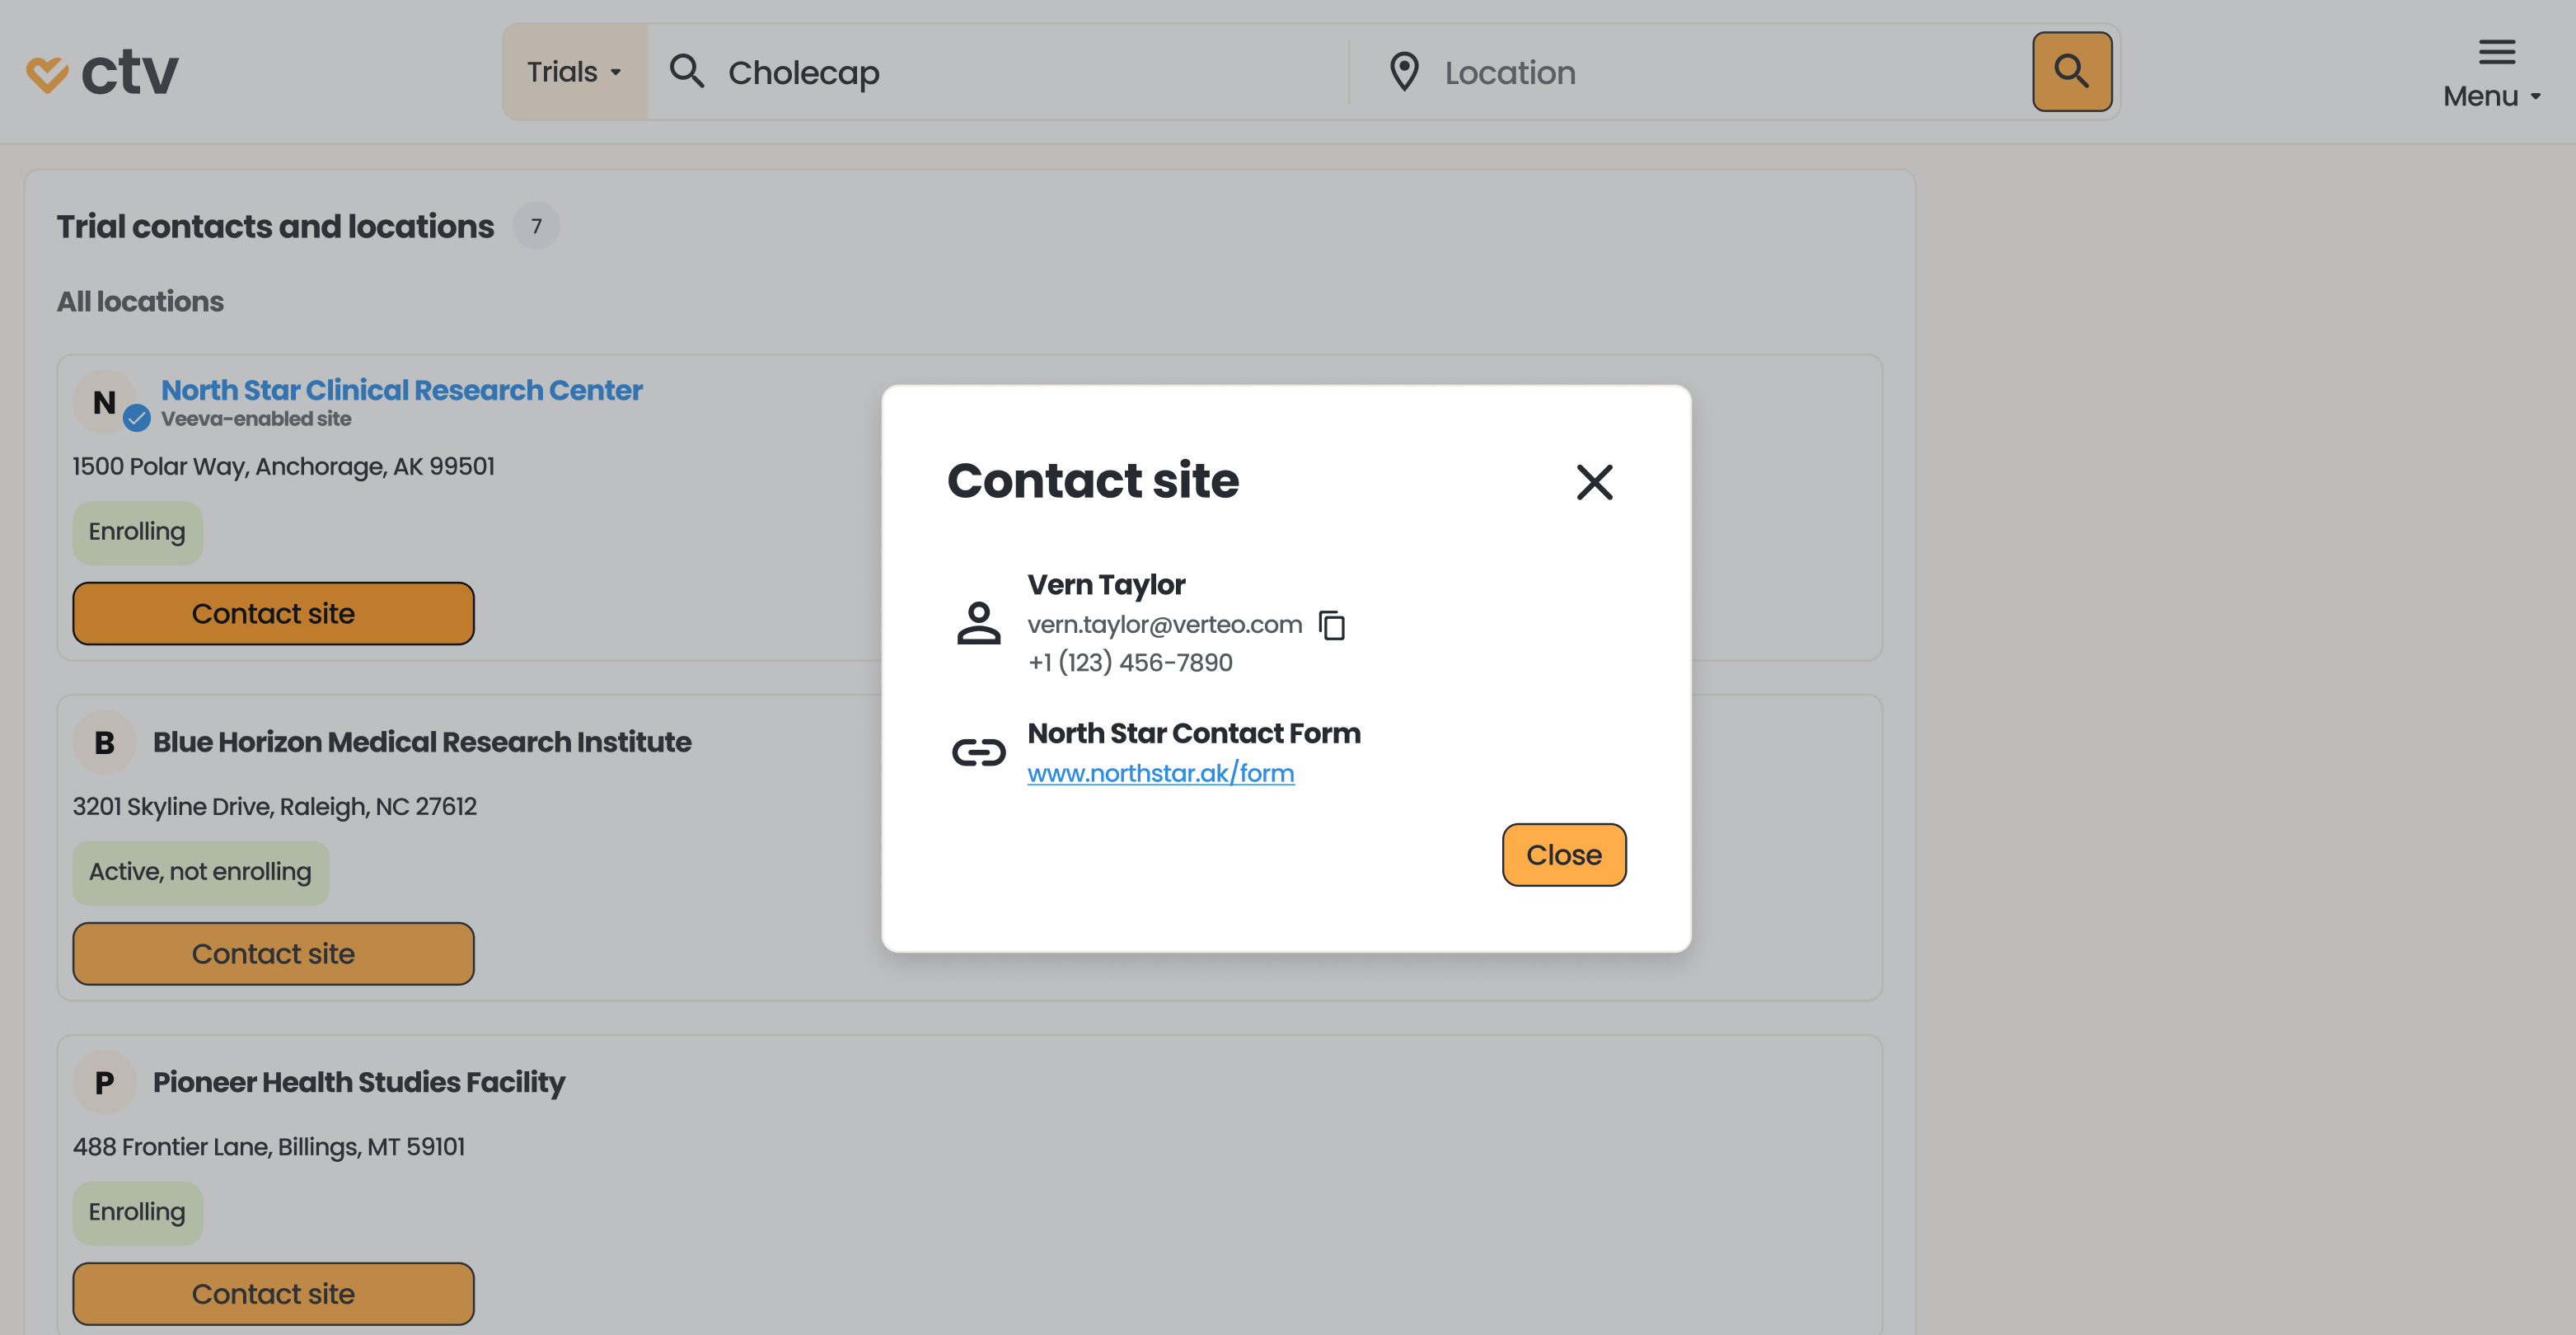Click the ctv logo
Image resolution: width=2576 pixels, height=1335 pixels.
[102, 73]
